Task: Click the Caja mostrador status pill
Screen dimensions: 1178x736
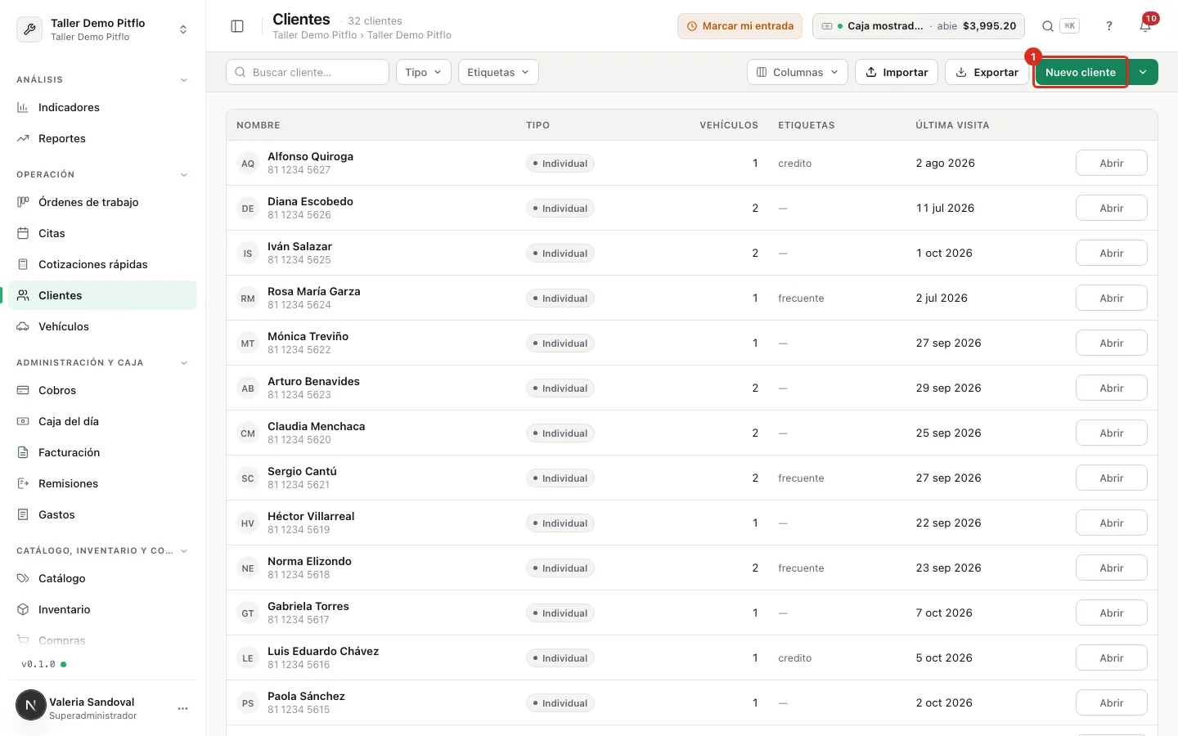Action: (919, 26)
